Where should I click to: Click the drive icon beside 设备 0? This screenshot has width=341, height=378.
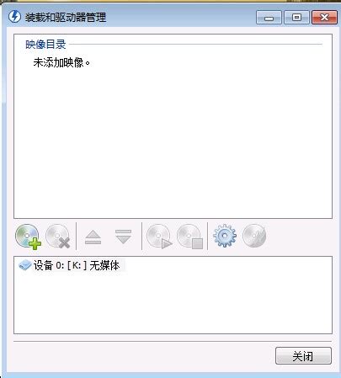(x=24, y=265)
